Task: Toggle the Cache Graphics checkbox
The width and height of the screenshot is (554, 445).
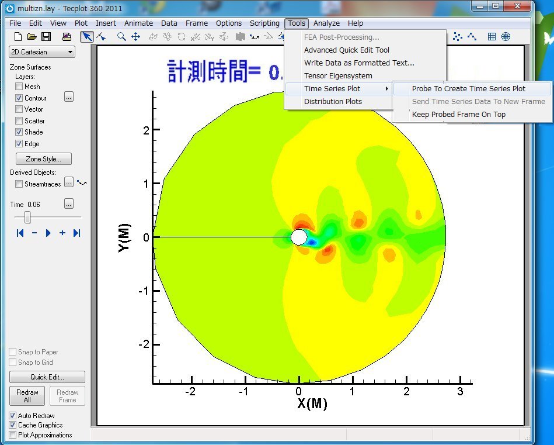Action: [13, 425]
